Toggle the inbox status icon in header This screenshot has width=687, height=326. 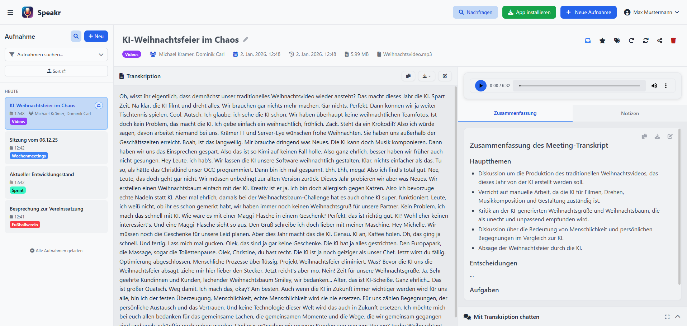(588, 41)
